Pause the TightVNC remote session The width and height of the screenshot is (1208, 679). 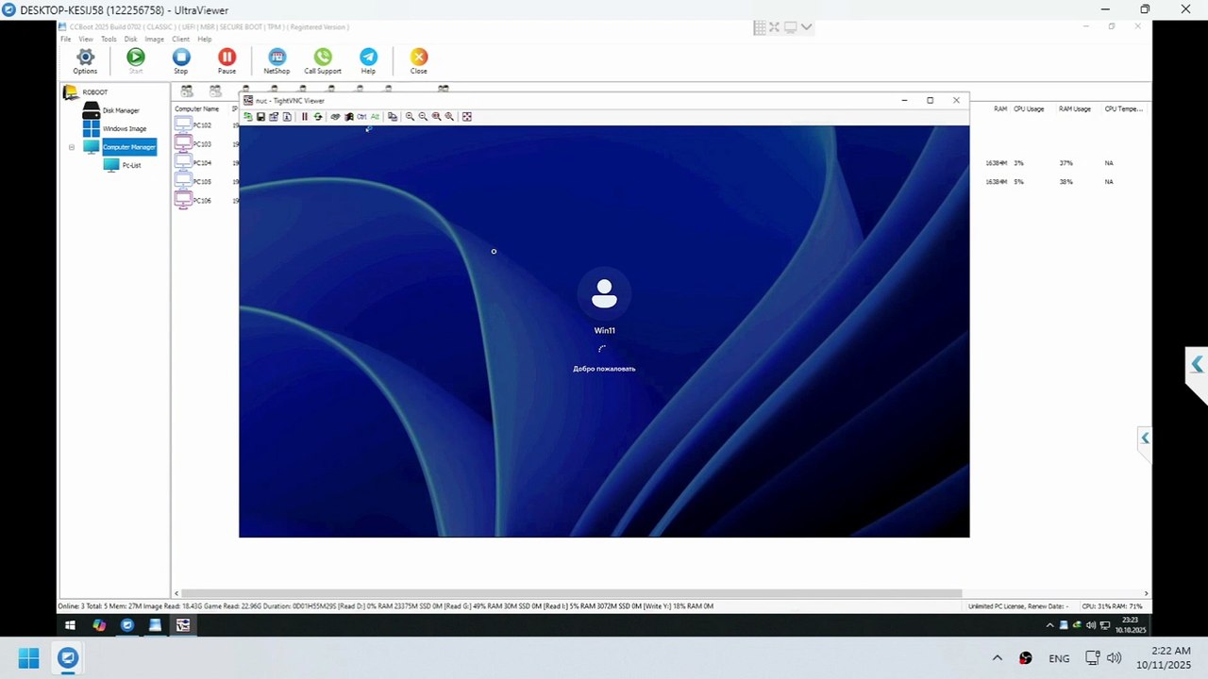click(x=304, y=117)
